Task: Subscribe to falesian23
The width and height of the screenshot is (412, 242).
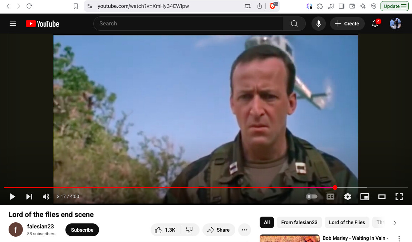Action: [x=82, y=230]
